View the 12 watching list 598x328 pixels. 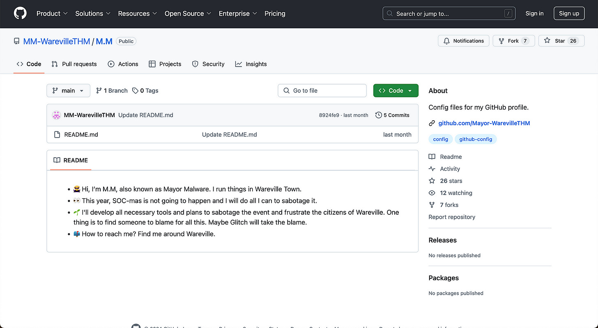pyautogui.click(x=451, y=193)
